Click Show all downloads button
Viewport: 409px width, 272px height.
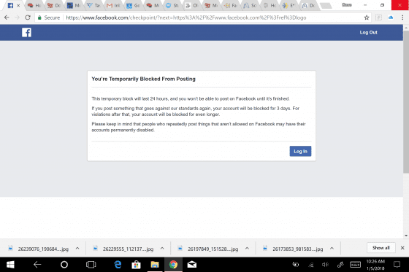pos(381,248)
